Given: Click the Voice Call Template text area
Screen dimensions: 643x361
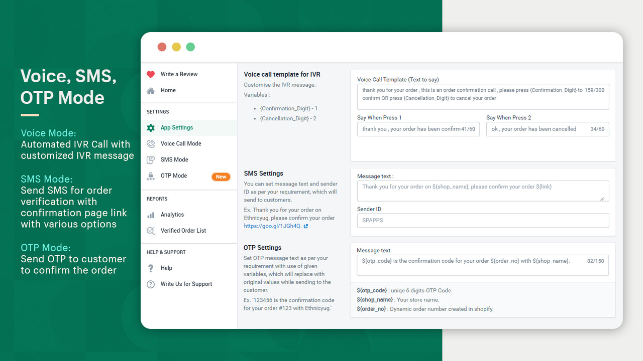Looking at the screenshot, I should [483, 97].
